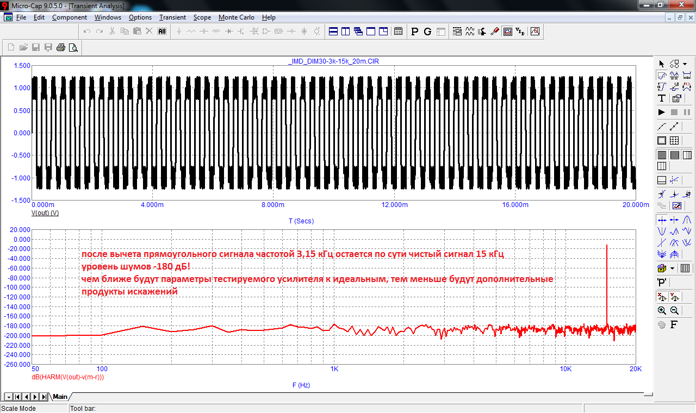The width and height of the screenshot is (696, 413).
Task: Click the calculator icon in toolbar
Action: coord(398,32)
